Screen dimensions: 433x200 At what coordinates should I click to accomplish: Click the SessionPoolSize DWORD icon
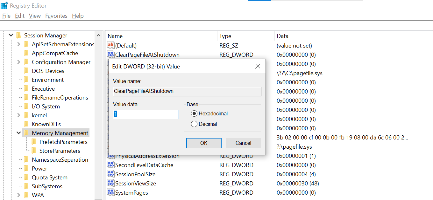pyautogui.click(x=110, y=174)
